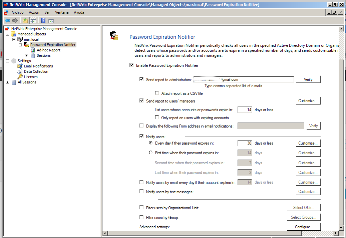Click Verify next to administrators email
Image resolution: width=346 pixels, height=238 pixels.
coord(308,79)
